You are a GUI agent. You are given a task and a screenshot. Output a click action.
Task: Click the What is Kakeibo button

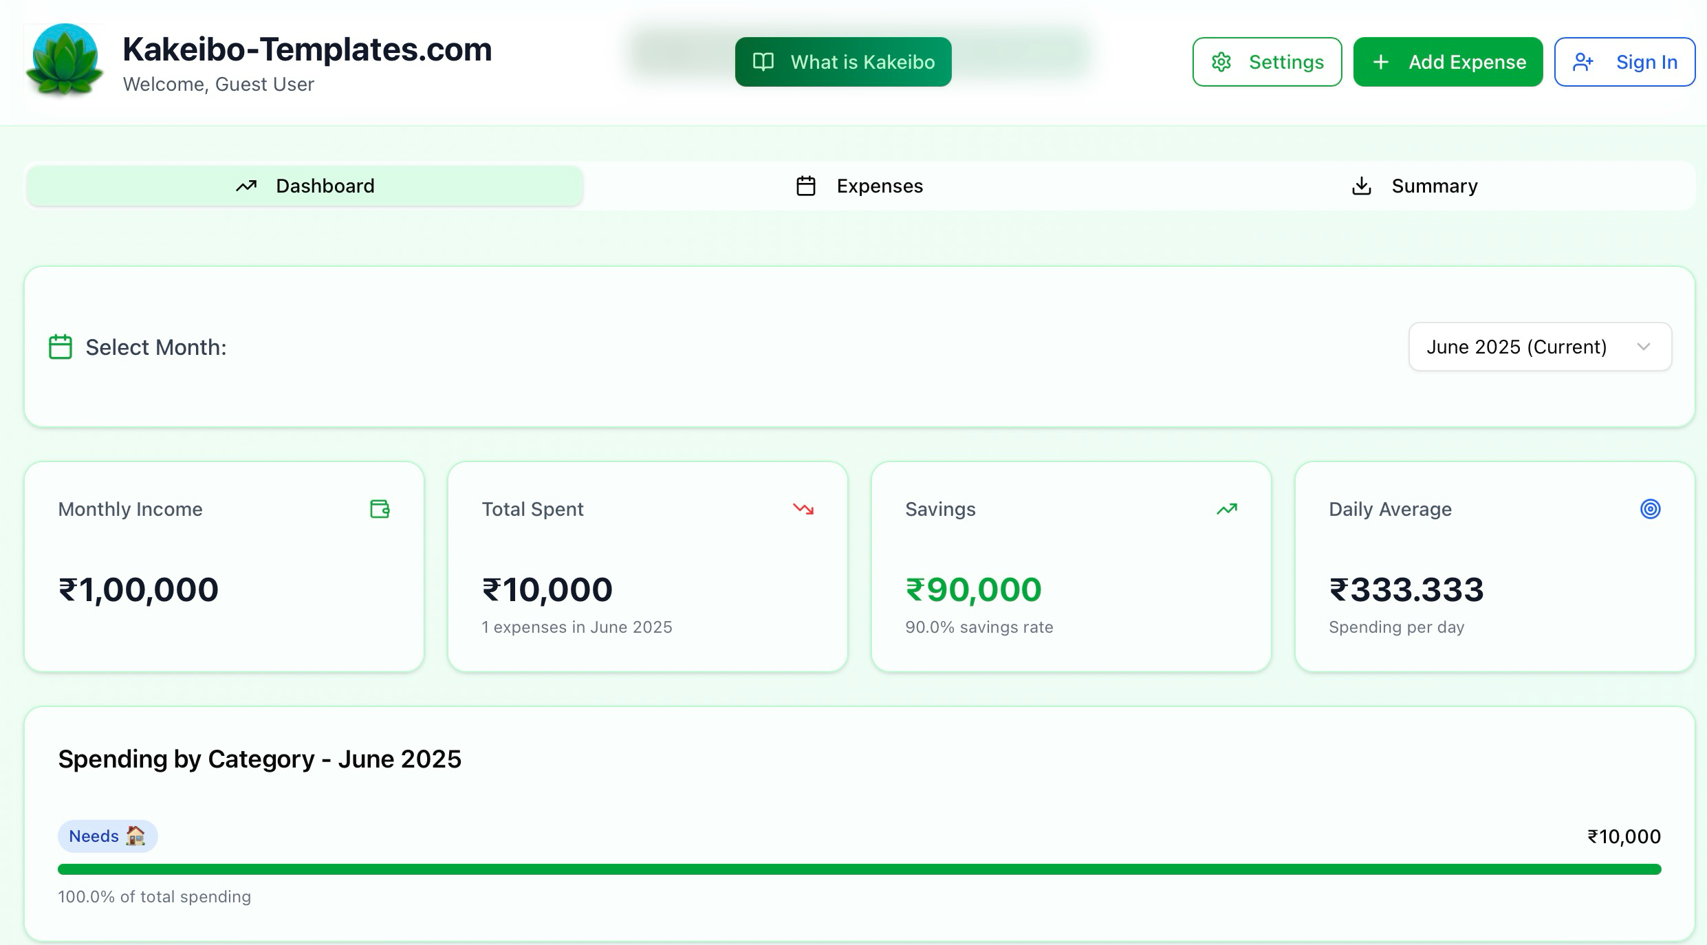click(x=842, y=61)
